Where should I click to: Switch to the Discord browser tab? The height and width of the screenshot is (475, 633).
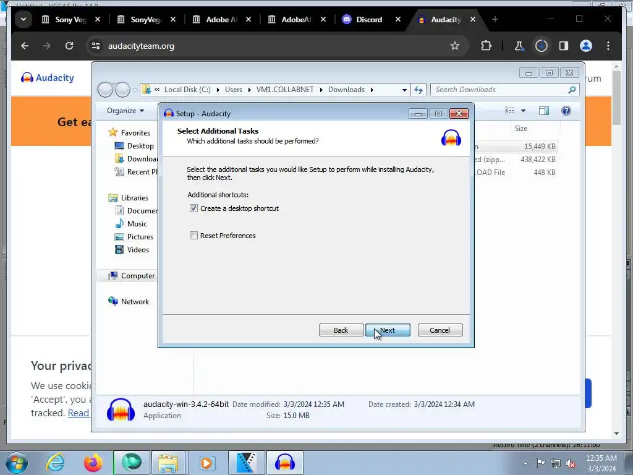(368, 19)
